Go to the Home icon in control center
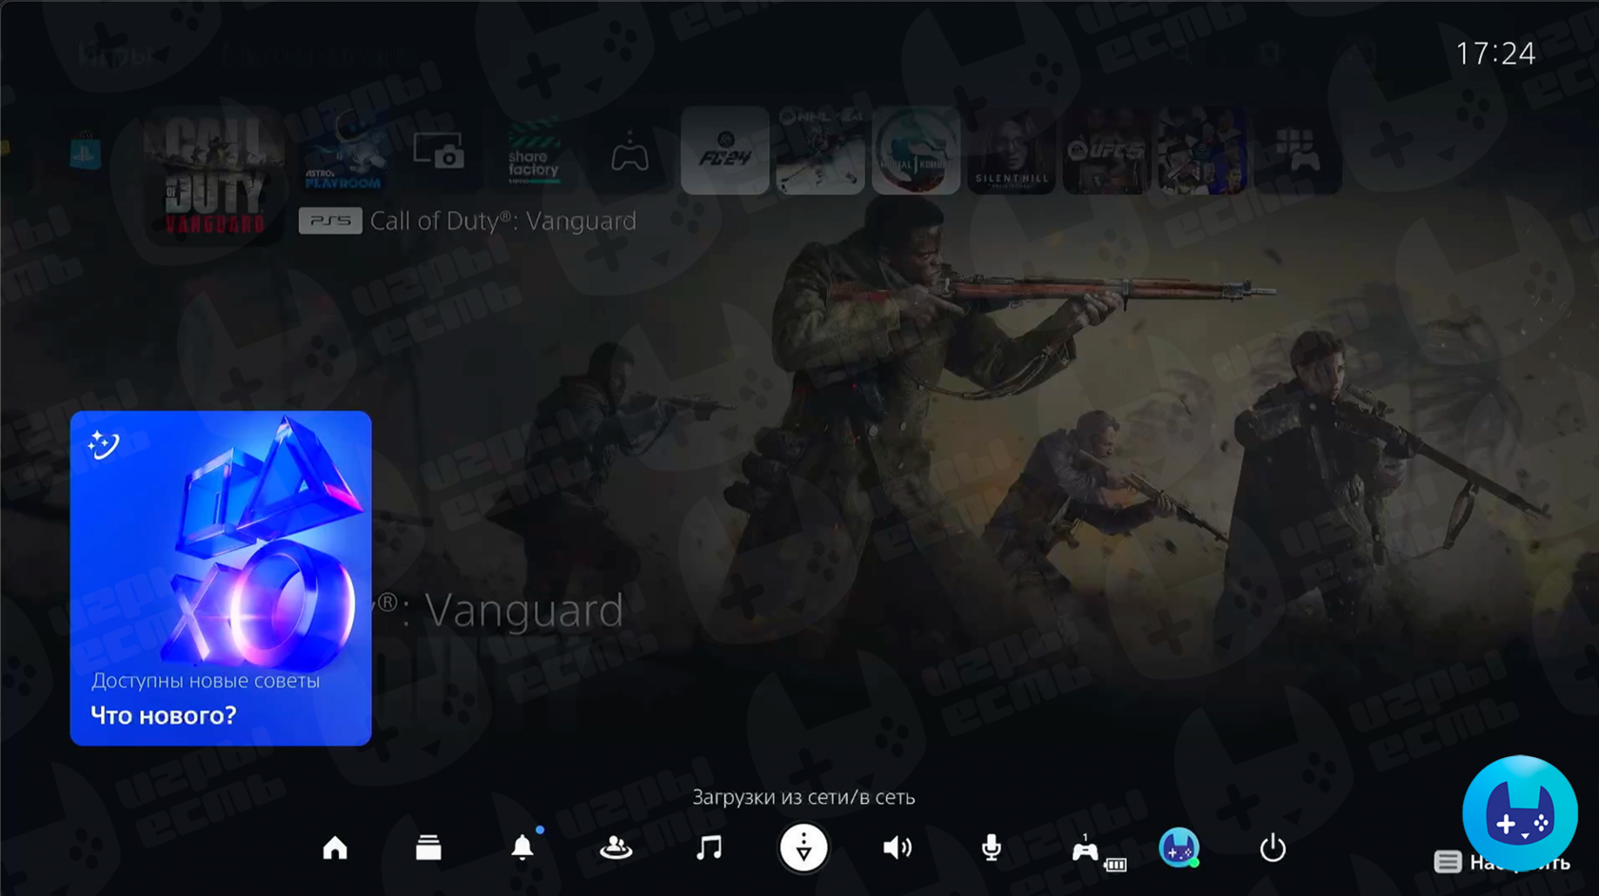The image size is (1599, 896). click(335, 847)
